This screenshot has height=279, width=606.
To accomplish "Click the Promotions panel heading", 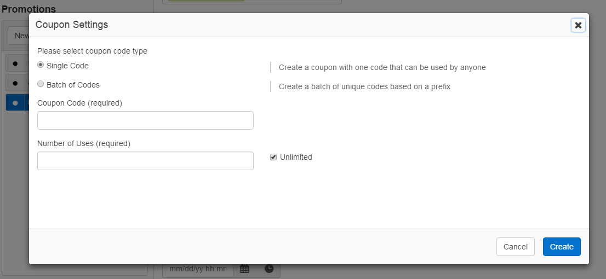I will click(x=28, y=9).
